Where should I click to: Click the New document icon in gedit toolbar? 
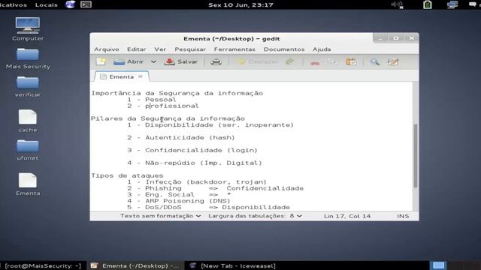[x=101, y=61]
